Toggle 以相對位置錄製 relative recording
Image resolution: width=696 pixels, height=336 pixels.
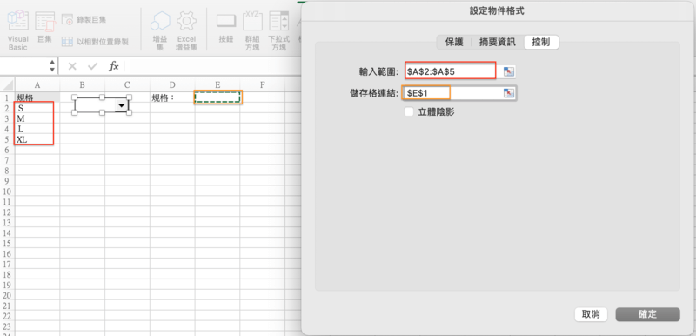(x=68, y=42)
